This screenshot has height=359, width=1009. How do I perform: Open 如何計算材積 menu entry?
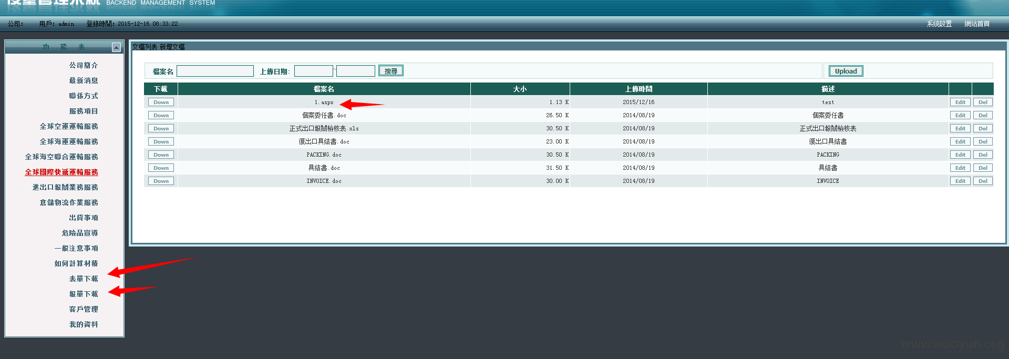click(76, 263)
